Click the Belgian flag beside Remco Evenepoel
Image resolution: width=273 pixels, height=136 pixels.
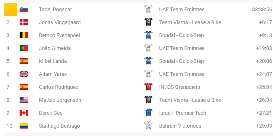coord(24,35)
